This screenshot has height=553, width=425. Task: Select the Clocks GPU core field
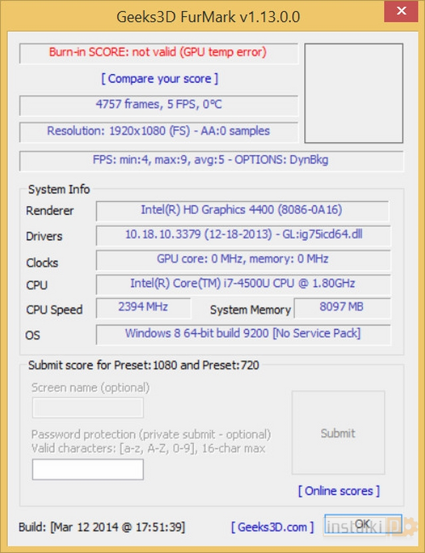click(x=242, y=260)
